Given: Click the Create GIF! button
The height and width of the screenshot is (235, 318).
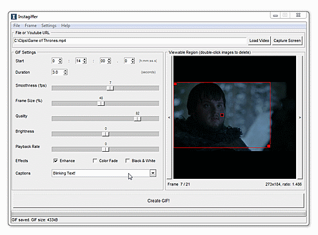Looking at the screenshot, I should click(159, 201).
